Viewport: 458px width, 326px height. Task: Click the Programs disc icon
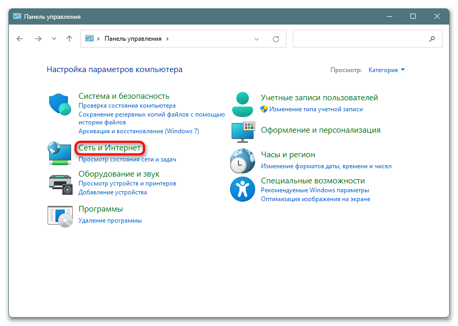pos(60,216)
